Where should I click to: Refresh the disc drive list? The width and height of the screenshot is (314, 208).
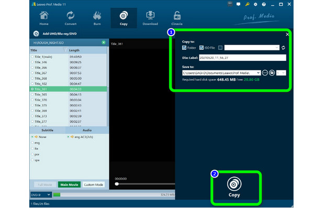point(283,48)
